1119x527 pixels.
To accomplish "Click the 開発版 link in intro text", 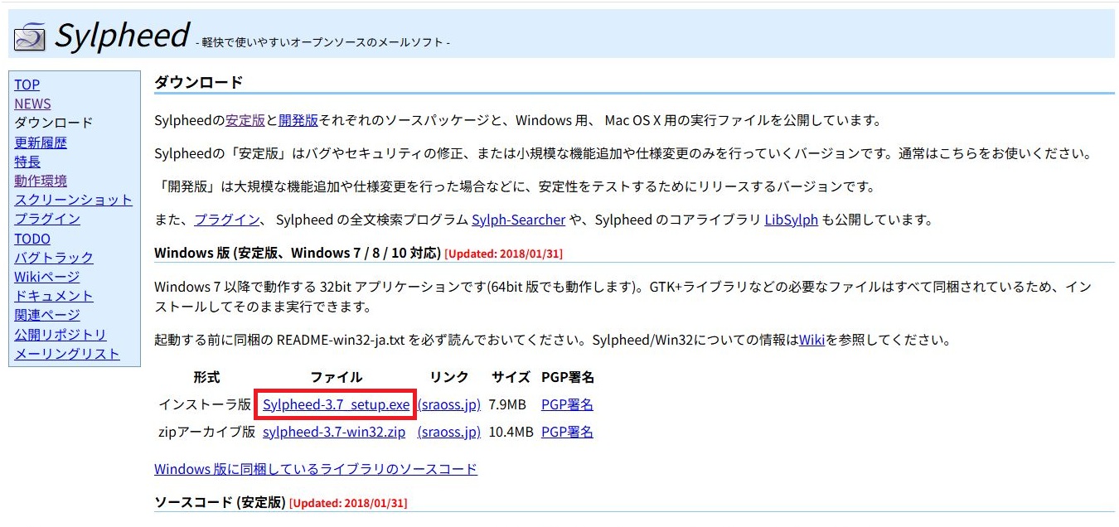I will coord(298,120).
